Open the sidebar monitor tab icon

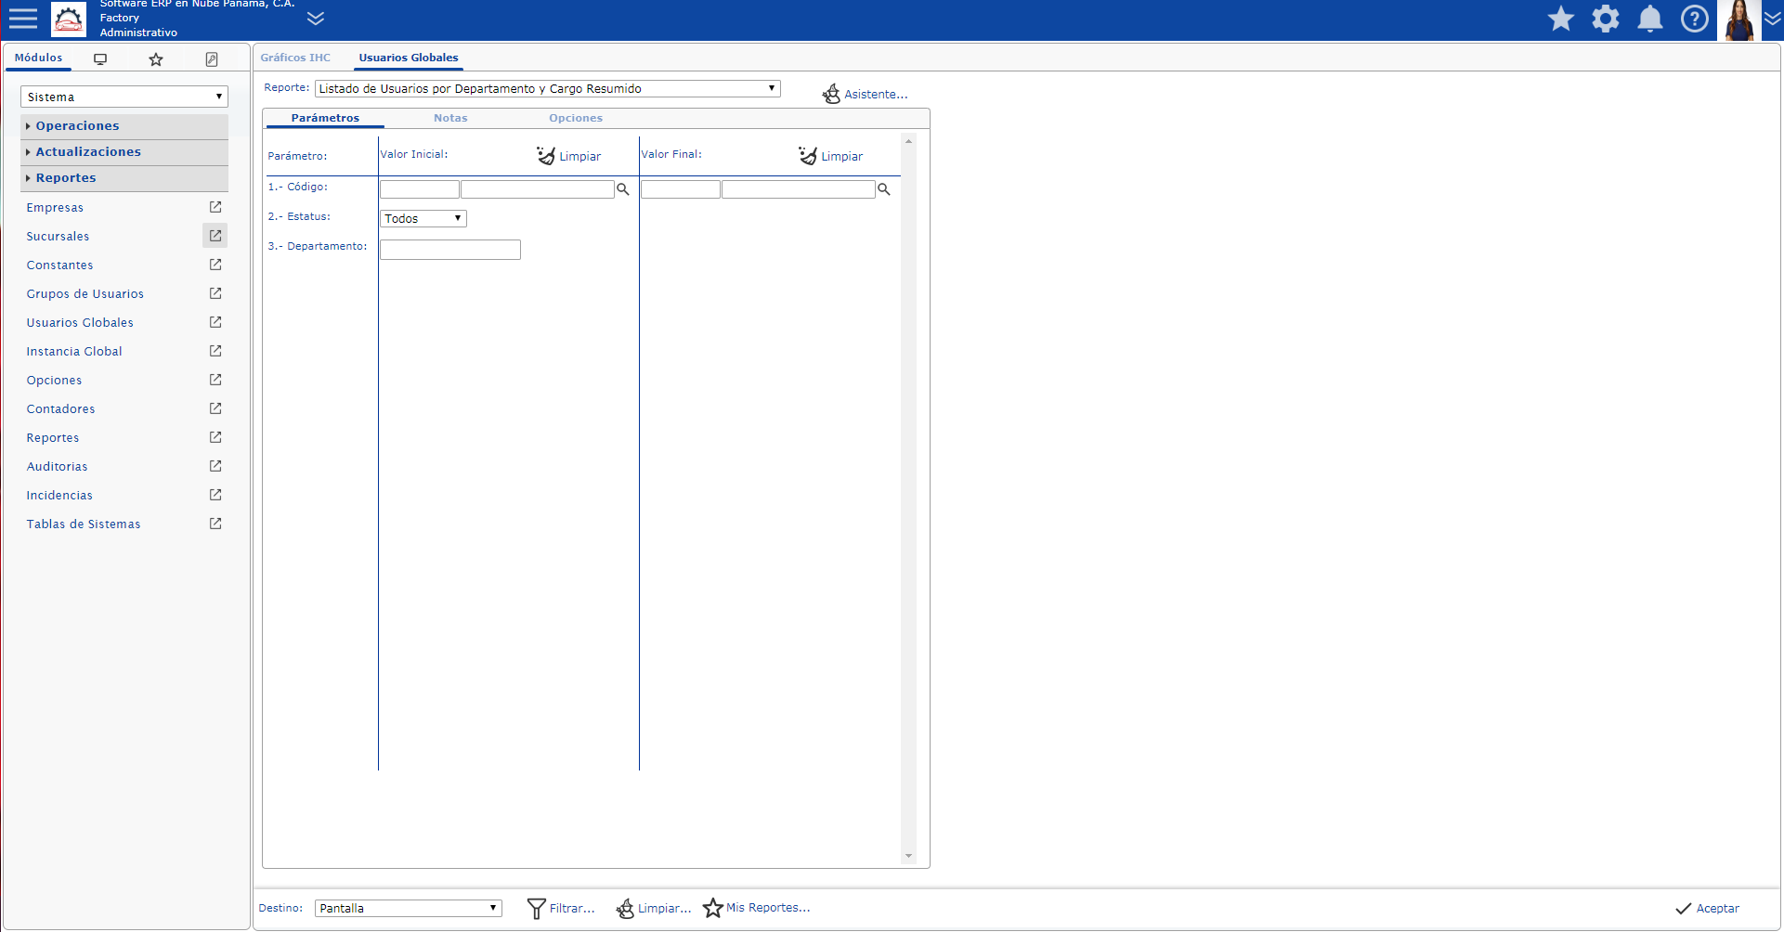click(100, 59)
